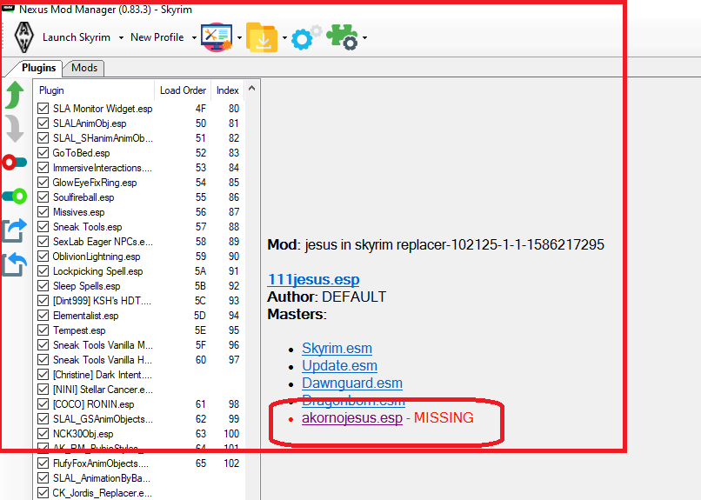Select SLAL_GSAnimObjects plugin row

click(x=139, y=418)
